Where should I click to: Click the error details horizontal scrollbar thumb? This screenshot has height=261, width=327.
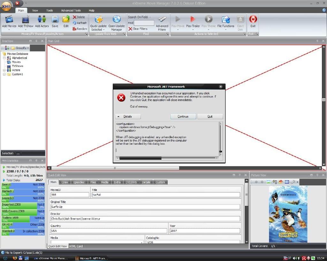coord(141,158)
